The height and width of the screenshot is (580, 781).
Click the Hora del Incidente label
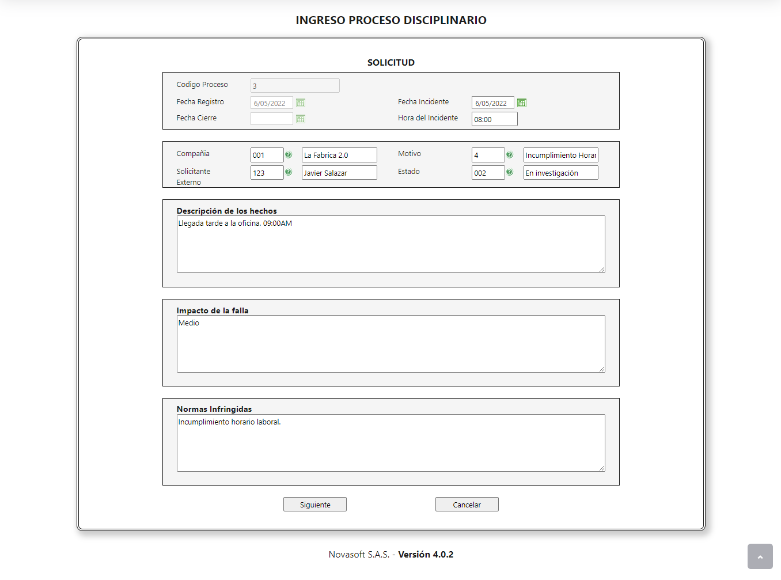[428, 118]
